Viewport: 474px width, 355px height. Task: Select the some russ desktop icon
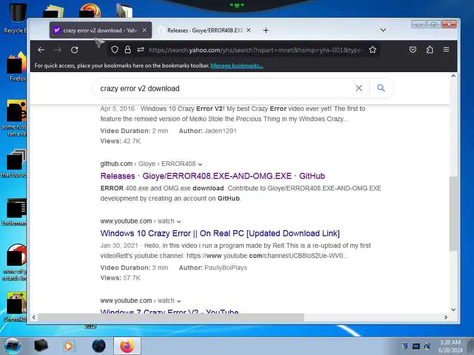(x=14, y=118)
